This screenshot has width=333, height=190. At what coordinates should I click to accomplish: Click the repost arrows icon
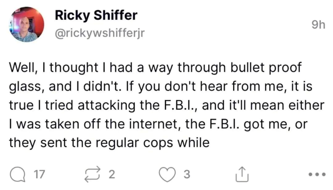tap(94, 175)
